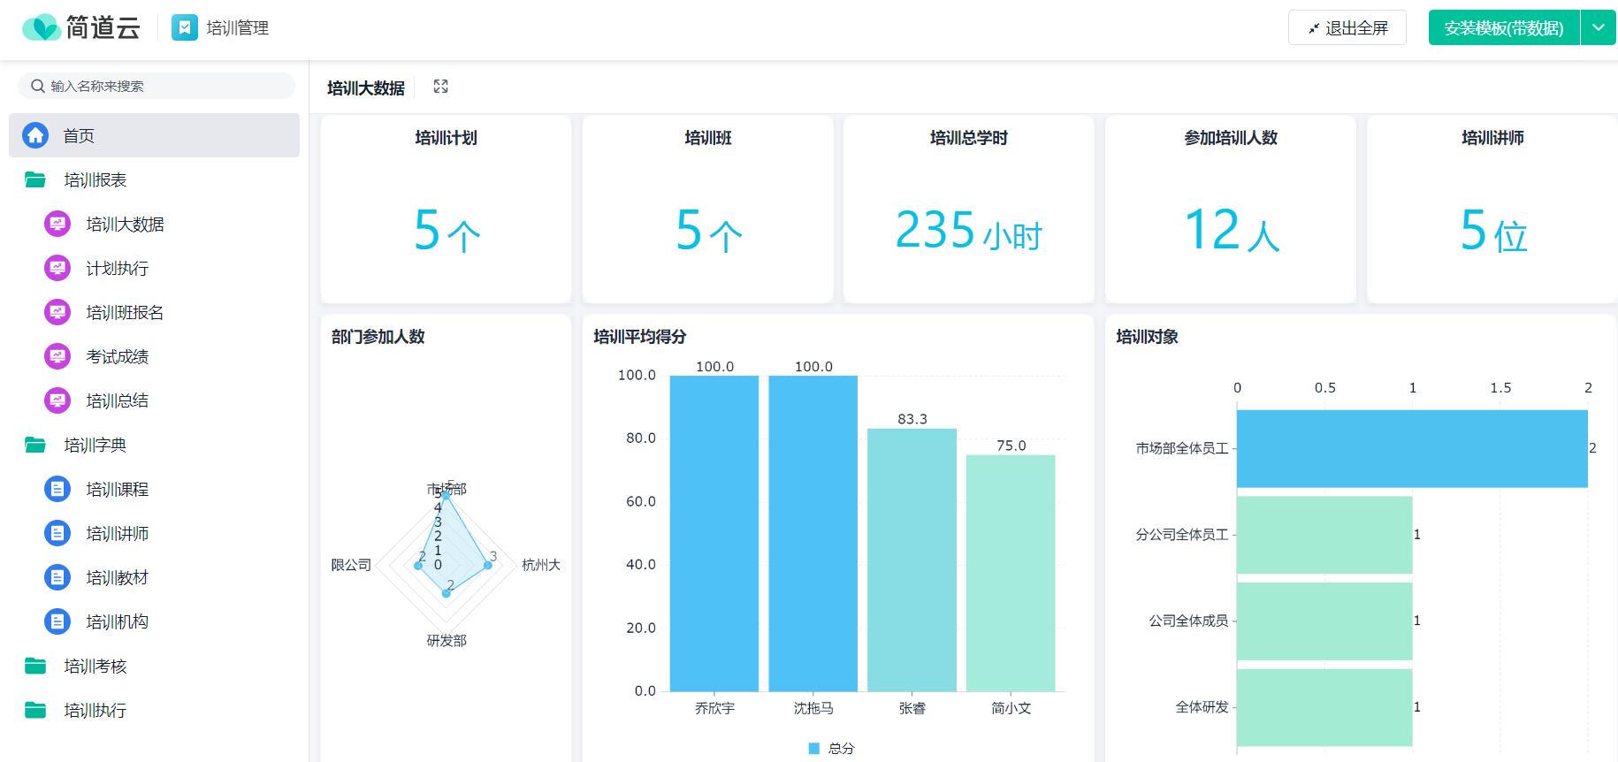Image resolution: width=1618 pixels, height=762 pixels.
Task: Expand the 培训执行 folder label
Action: [95, 710]
